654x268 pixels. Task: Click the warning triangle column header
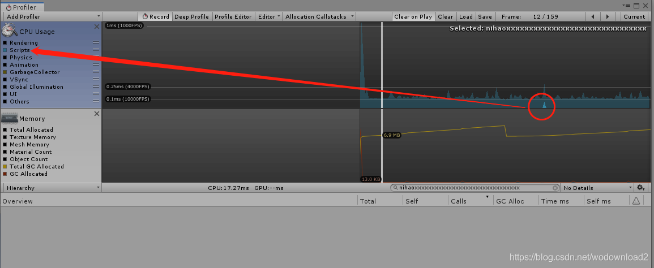click(636, 201)
